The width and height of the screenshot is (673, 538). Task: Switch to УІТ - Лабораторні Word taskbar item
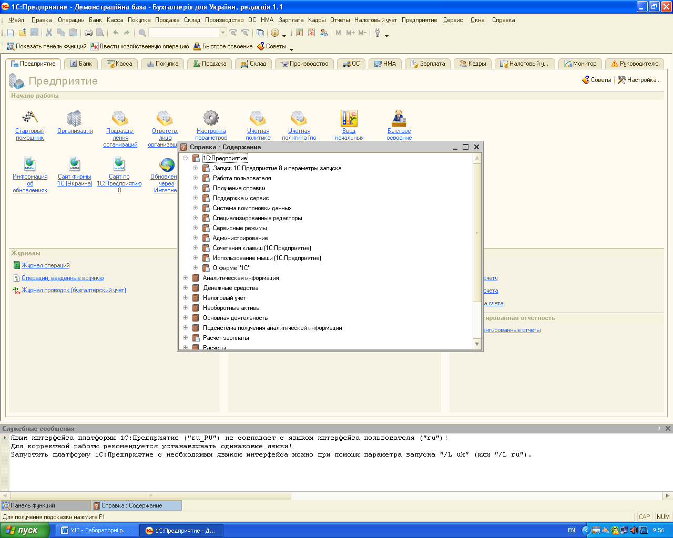(x=97, y=530)
